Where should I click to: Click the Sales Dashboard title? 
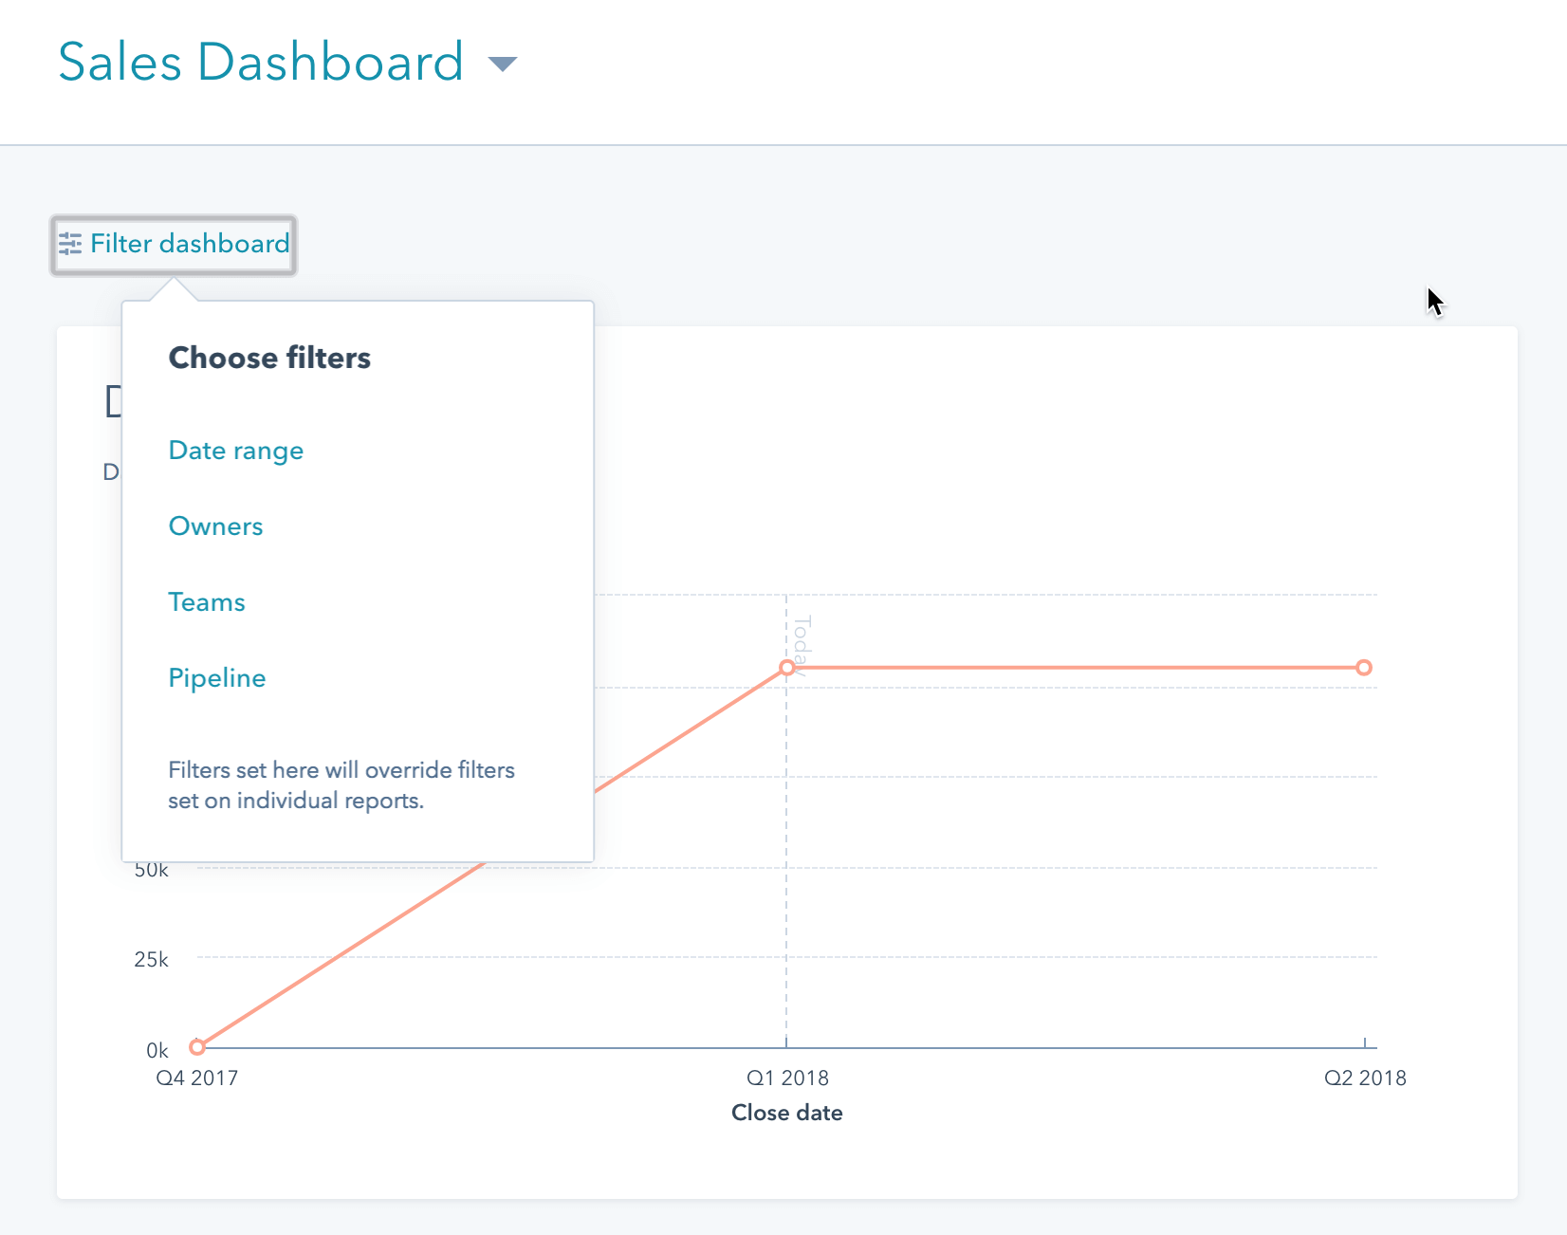pyautogui.click(x=261, y=63)
